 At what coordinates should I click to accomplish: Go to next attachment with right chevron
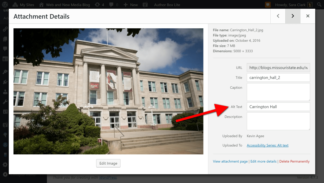tap(293, 16)
